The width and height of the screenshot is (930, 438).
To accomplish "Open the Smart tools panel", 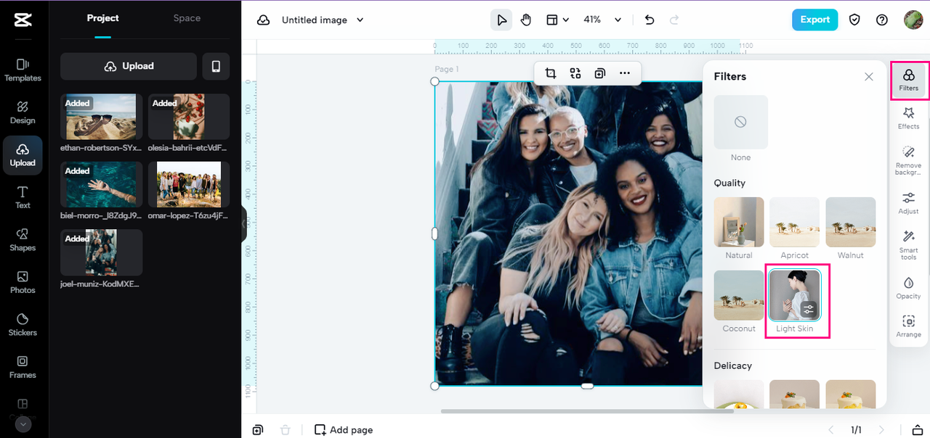I will pos(909,245).
